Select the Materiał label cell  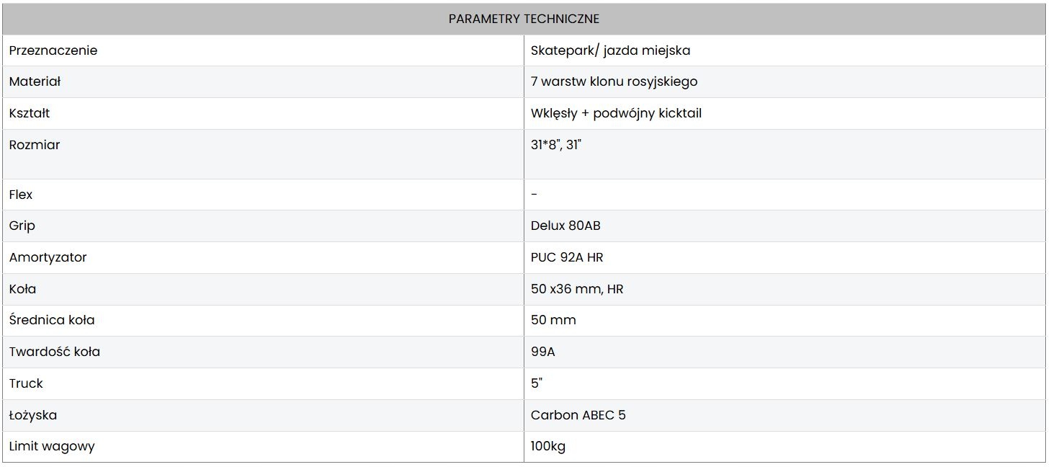(x=35, y=81)
